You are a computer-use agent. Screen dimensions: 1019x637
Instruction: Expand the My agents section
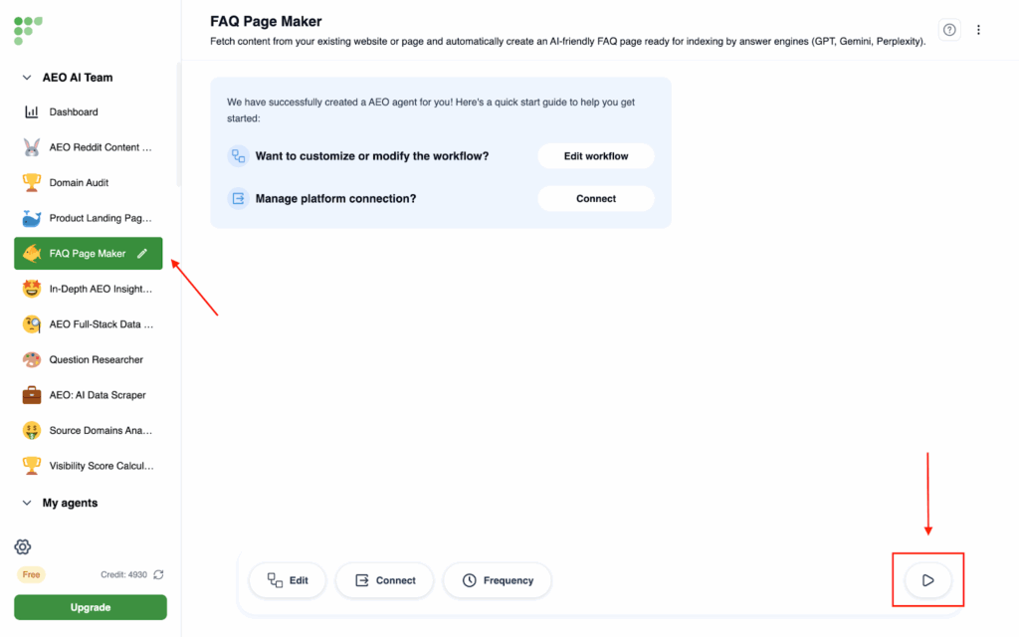point(27,504)
